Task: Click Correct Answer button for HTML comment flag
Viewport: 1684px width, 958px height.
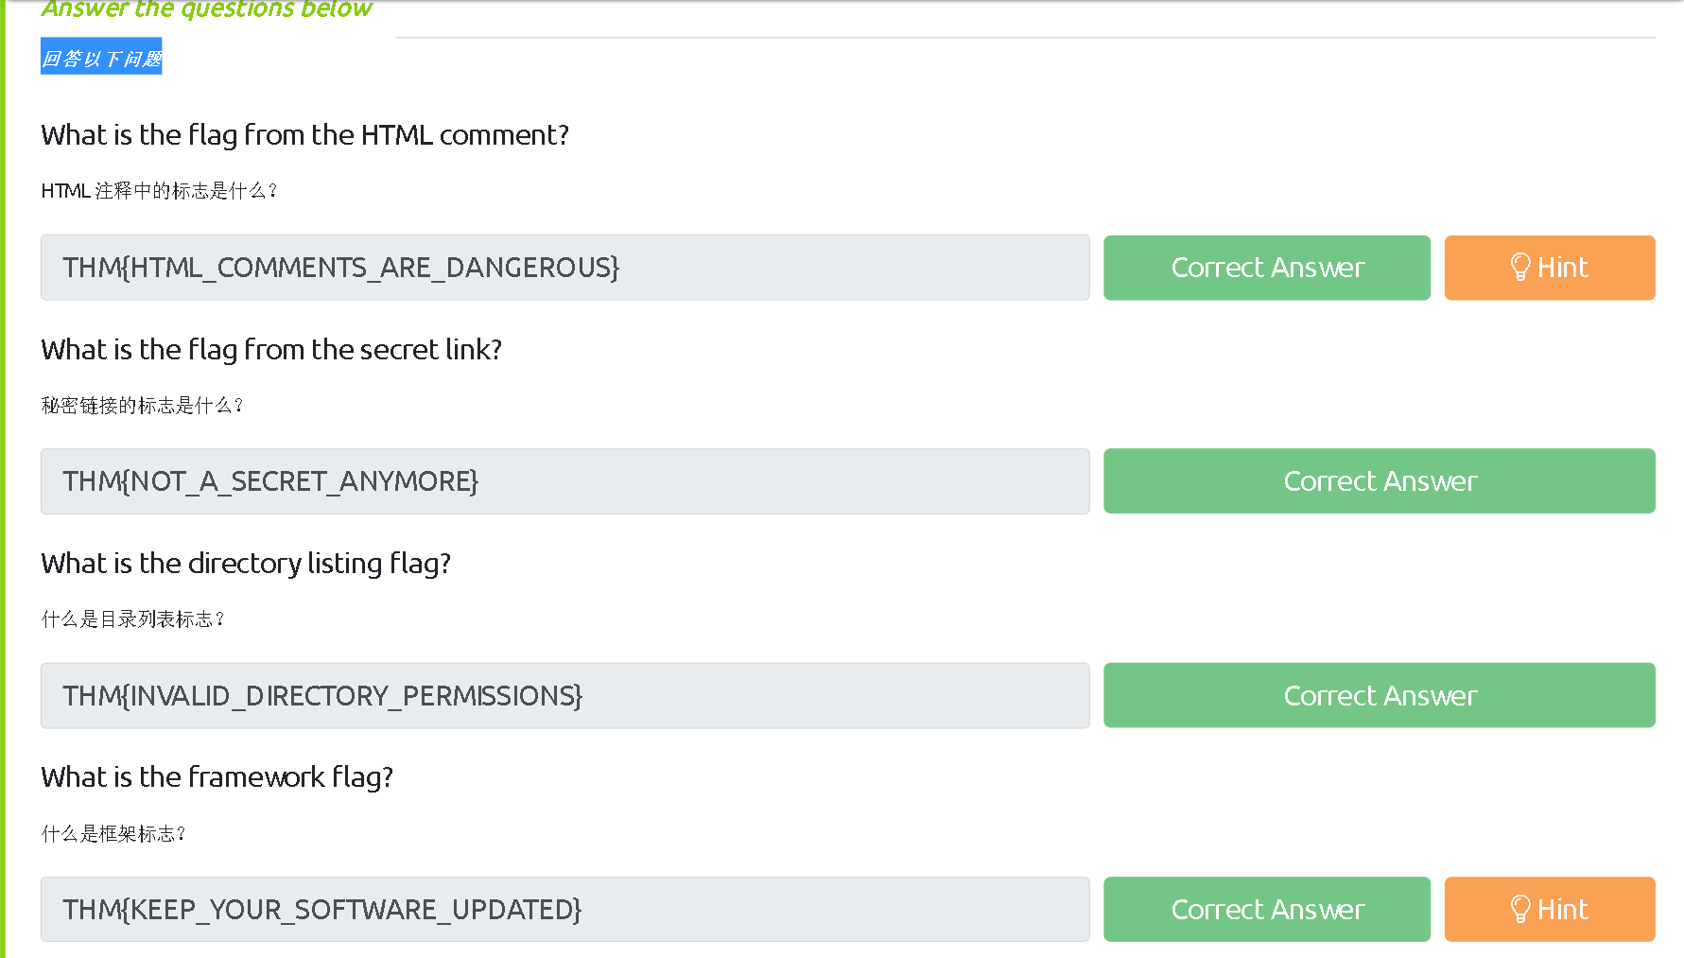Action: click(1266, 268)
